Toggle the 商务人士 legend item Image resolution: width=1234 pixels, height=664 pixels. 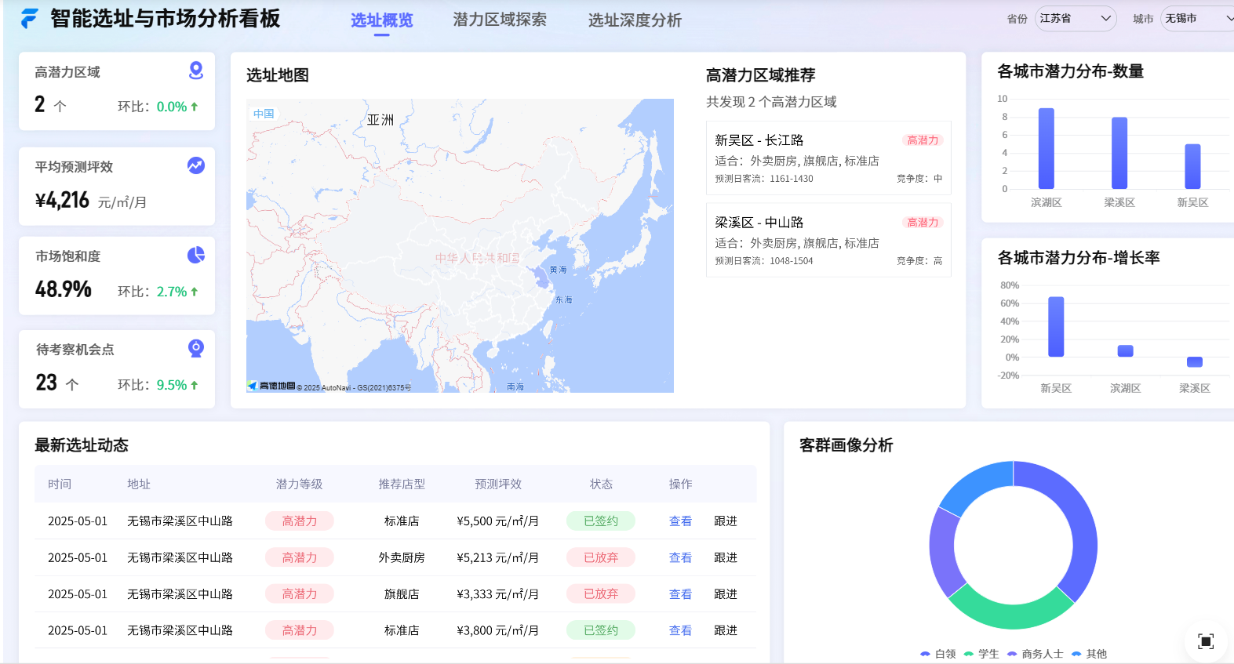[1036, 654]
